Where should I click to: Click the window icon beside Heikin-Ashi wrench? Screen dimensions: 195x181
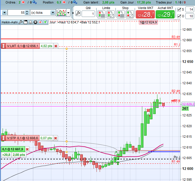(x=25, y=22)
